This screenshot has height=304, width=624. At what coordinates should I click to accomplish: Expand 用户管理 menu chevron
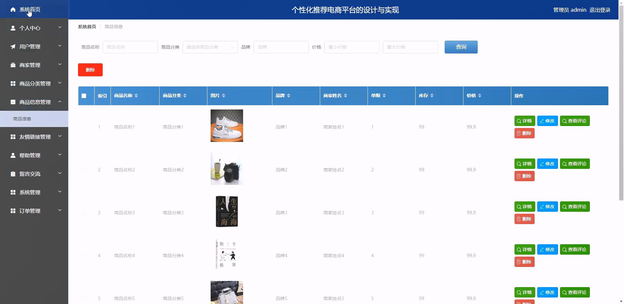[x=60, y=46]
